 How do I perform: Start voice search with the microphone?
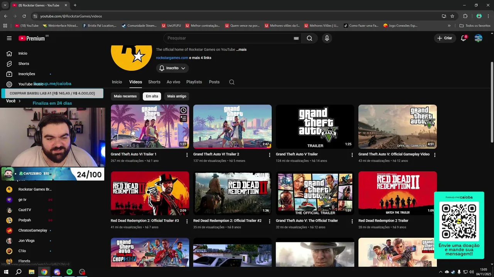click(x=327, y=38)
